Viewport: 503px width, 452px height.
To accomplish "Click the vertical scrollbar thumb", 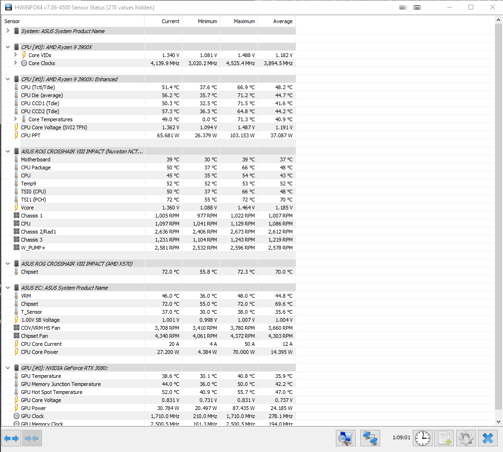I will [x=498, y=217].
